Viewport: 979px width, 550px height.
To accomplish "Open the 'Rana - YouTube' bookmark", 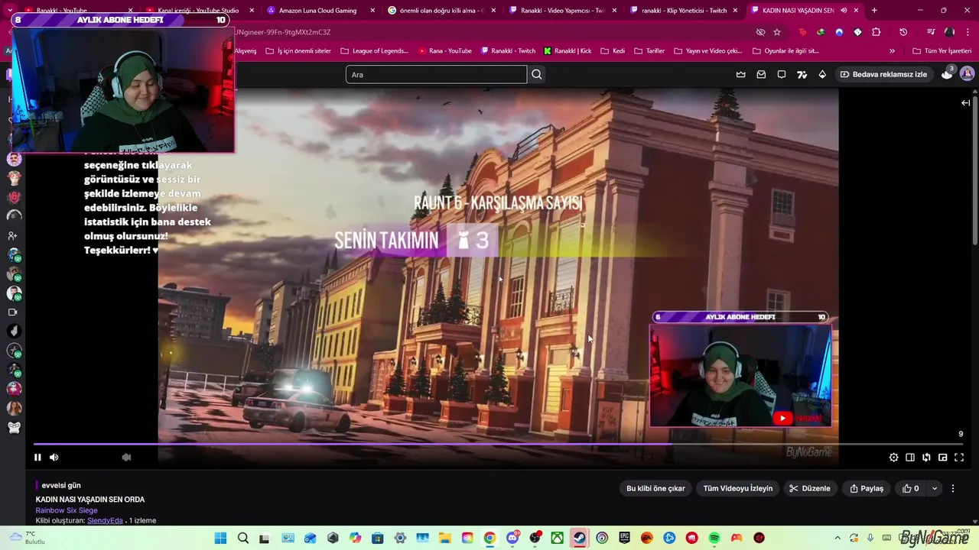I will (x=444, y=51).
